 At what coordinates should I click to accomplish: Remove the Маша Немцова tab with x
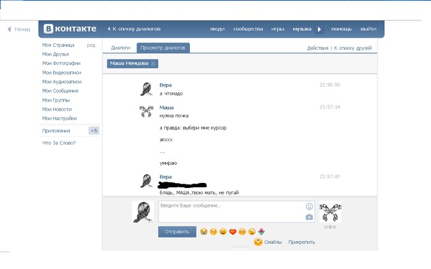[153, 64]
